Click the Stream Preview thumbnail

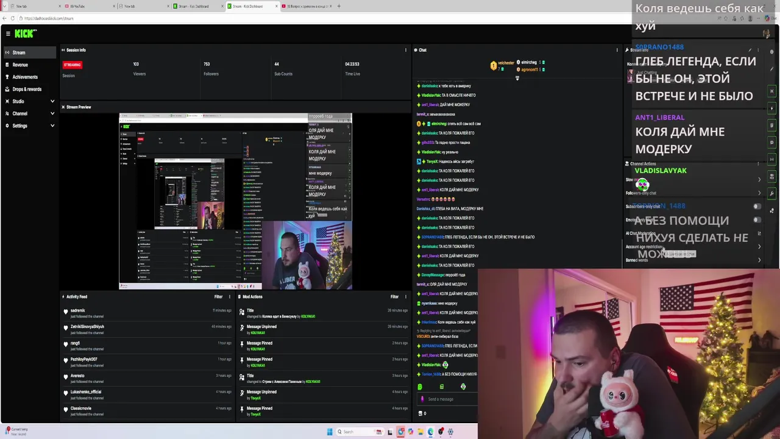click(x=235, y=201)
